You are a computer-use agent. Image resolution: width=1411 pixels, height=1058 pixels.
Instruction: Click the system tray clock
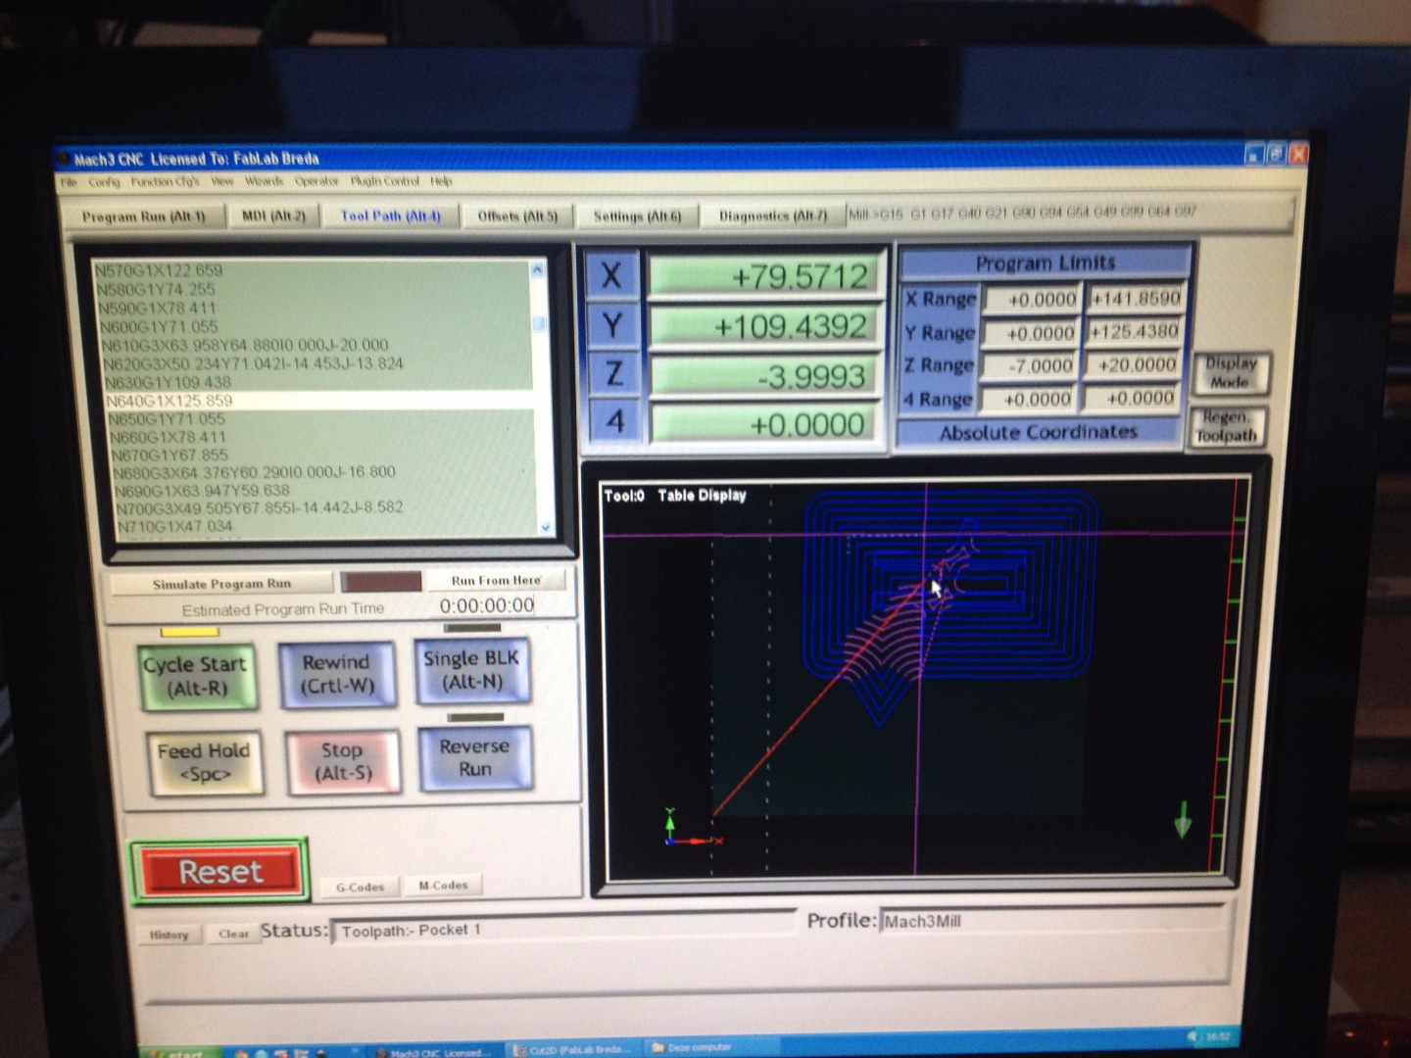(1218, 1036)
